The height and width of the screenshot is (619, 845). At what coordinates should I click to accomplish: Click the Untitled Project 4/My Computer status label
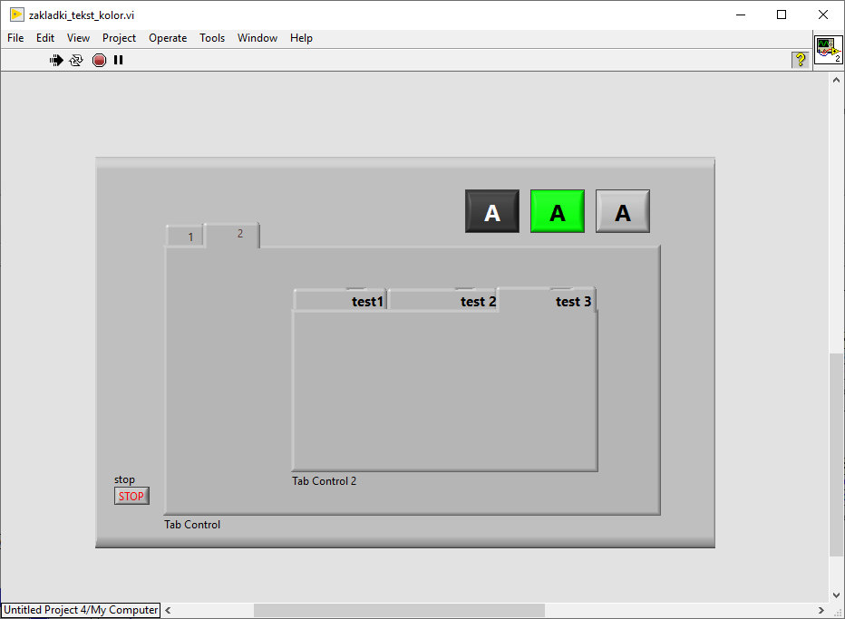click(81, 610)
